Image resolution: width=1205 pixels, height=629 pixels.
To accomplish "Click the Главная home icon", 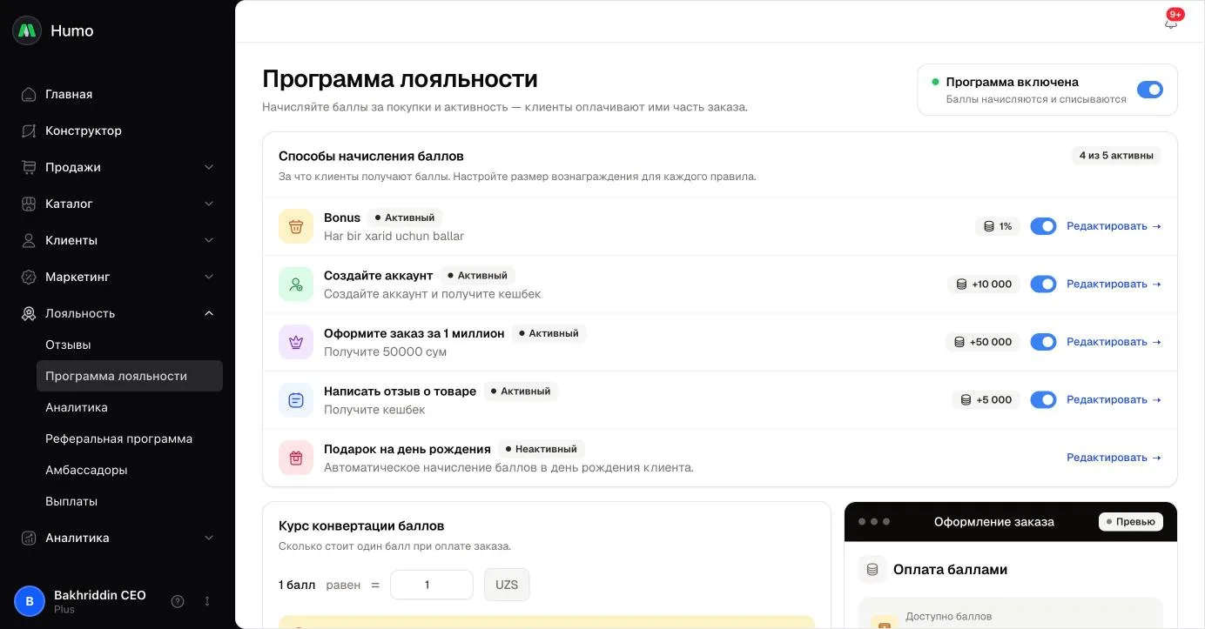I will (29, 94).
